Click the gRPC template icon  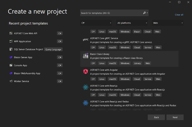(85, 40)
